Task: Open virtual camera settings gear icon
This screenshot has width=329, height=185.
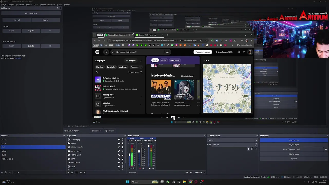Action: click(326, 149)
